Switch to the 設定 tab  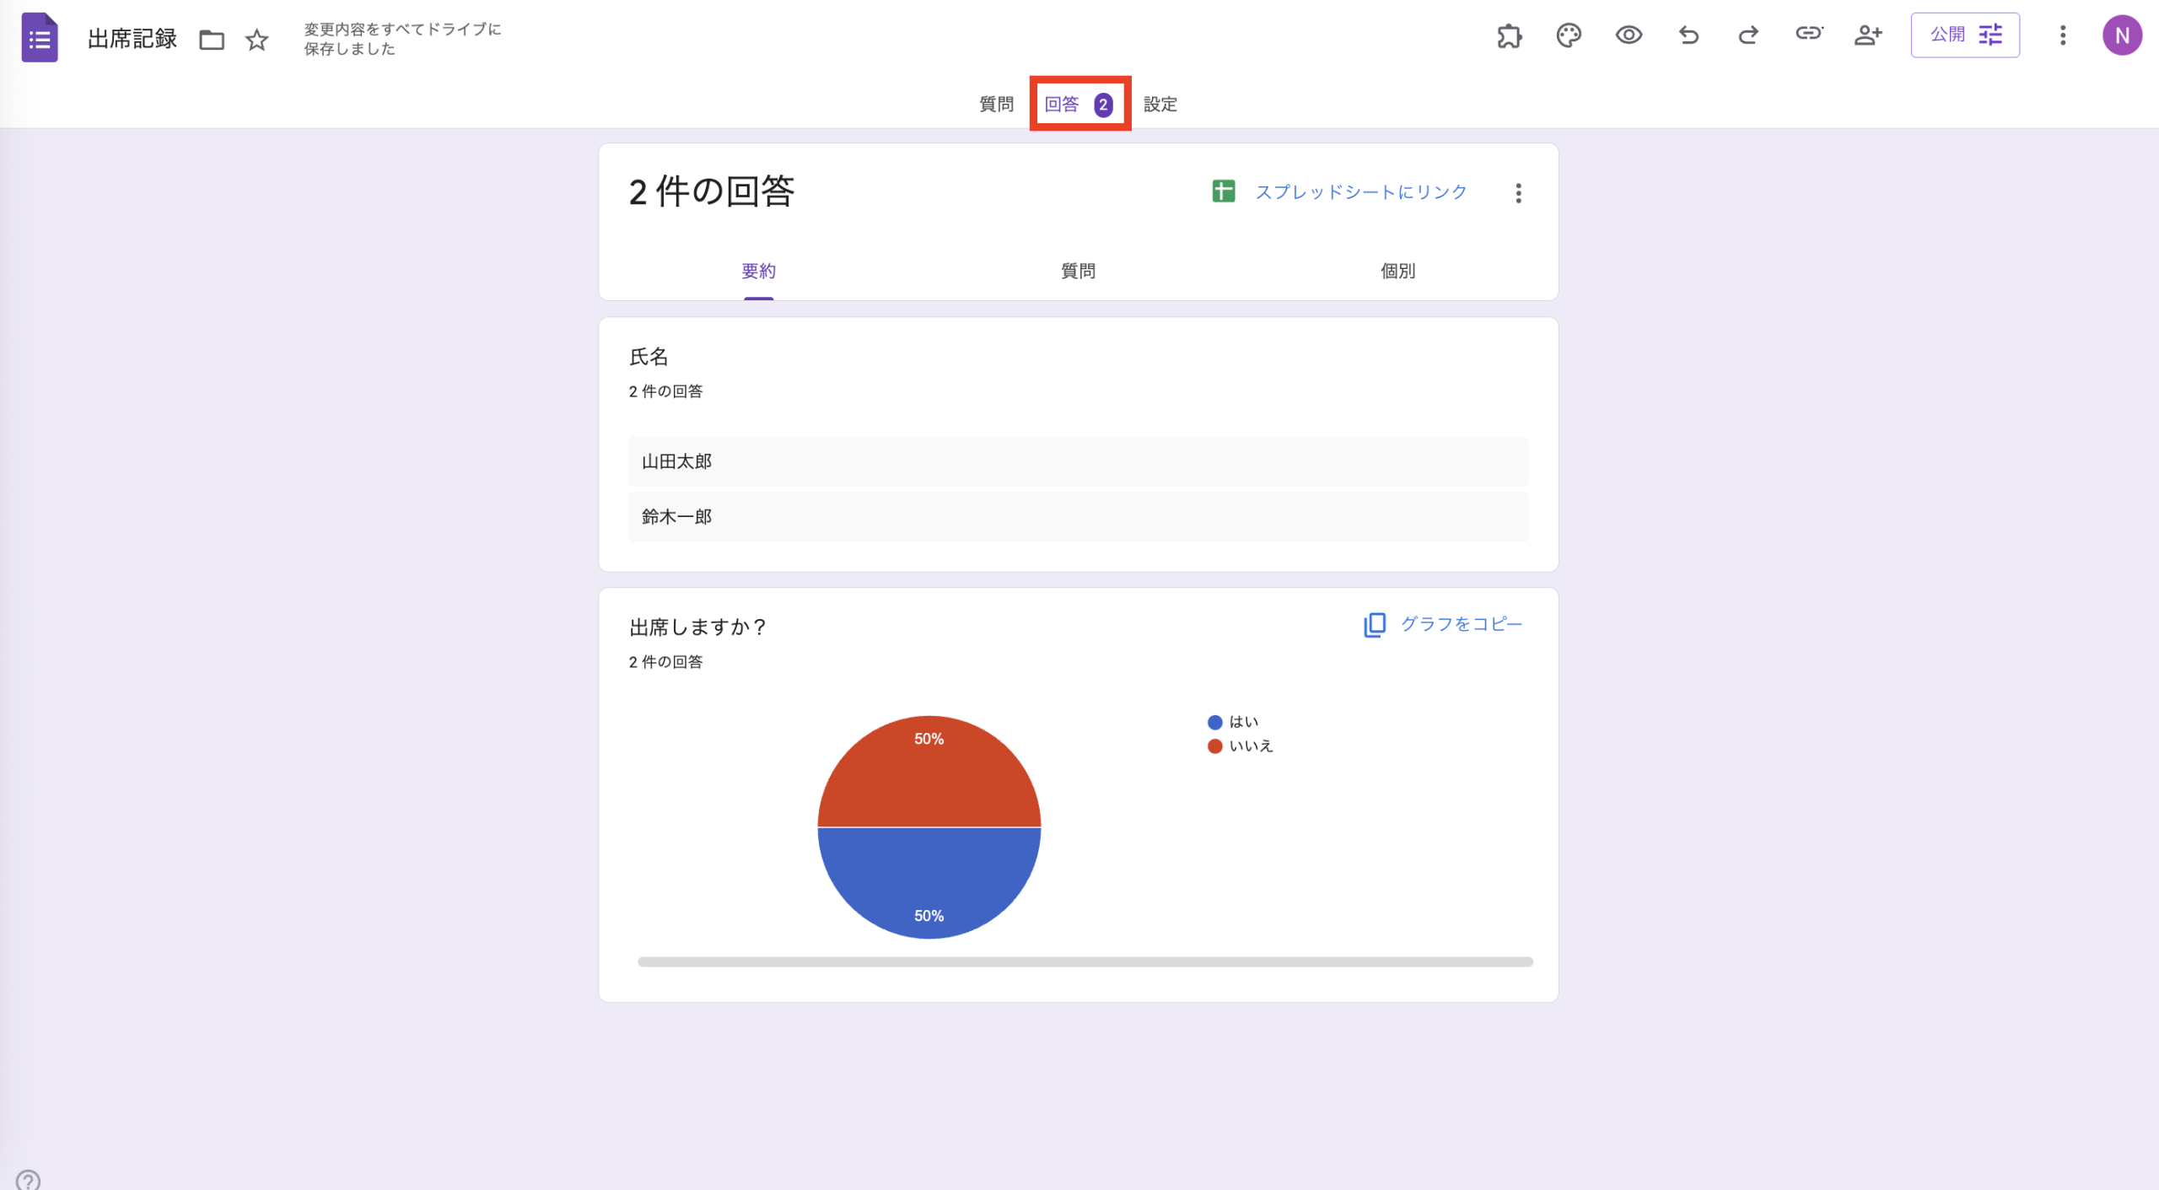click(1160, 104)
